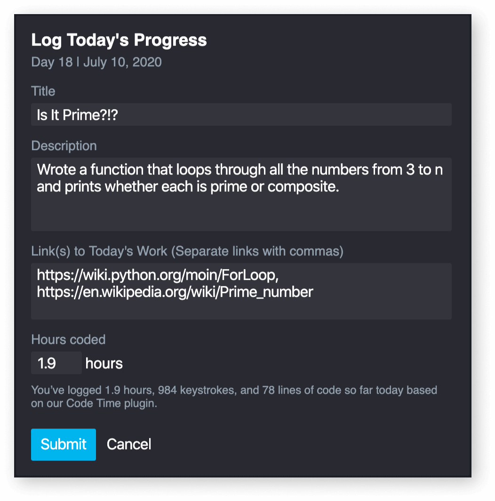The width and height of the screenshot is (495, 501).
Task: Click the 'Hours coded' label
Action: [x=68, y=339]
